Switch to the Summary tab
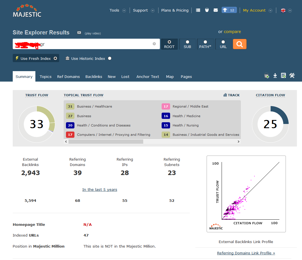The height and width of the screenshot is (260, 302). (x=24, y=77)
